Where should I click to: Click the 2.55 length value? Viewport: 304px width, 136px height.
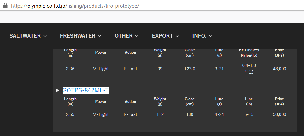coord(70,114)
